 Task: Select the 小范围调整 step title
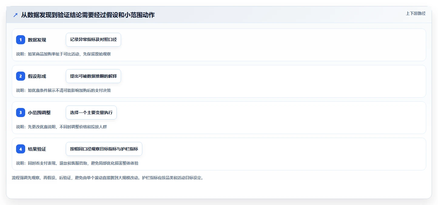click(x=39, y=113)
